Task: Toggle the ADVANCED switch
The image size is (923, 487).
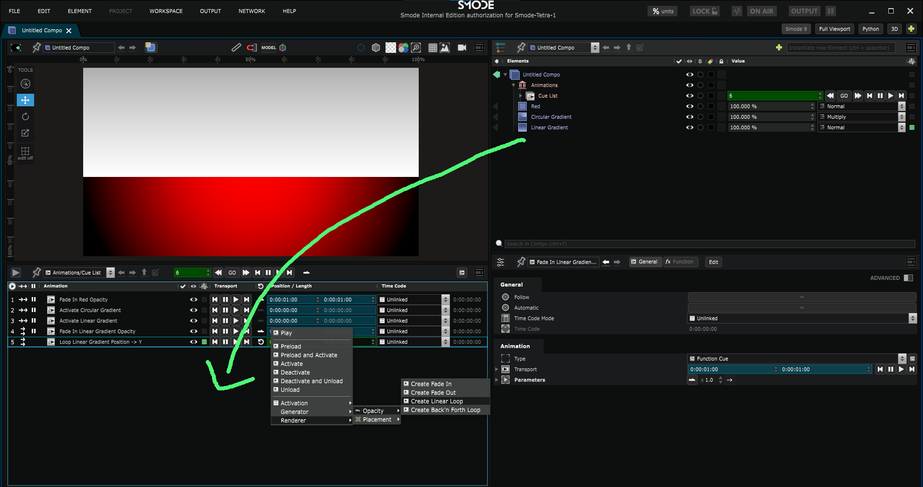Action: pyautogui.click(x=908, y=278)
